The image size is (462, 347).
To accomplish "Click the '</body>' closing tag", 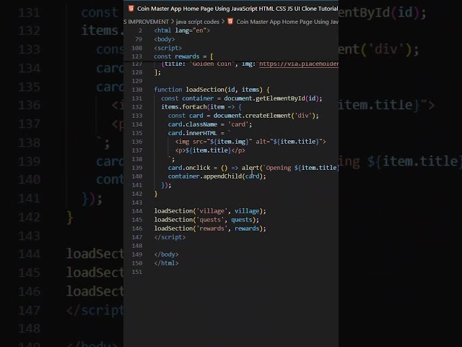I will click(x=166, y=254).
